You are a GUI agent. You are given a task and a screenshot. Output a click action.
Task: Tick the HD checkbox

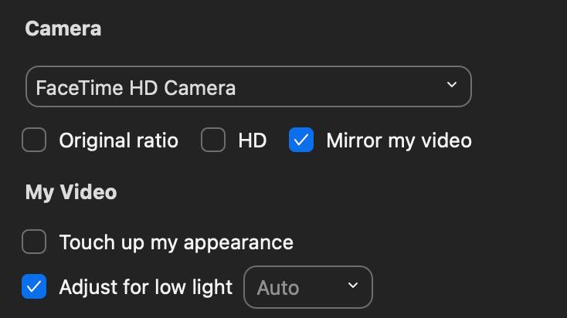tap(213, 140)
